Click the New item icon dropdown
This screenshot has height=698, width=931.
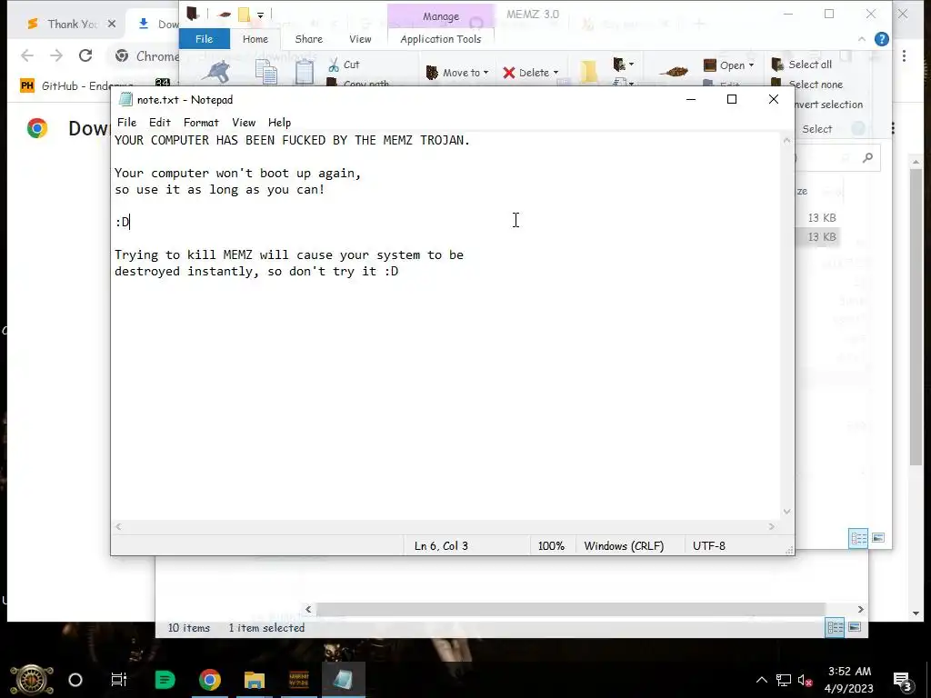pyautogui.click(x=624, y=64)
